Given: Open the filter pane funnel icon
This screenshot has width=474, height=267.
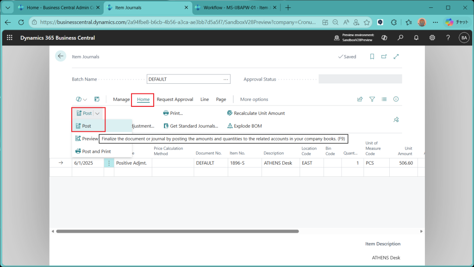Looking at the screenshot, I should click(372, 99).
